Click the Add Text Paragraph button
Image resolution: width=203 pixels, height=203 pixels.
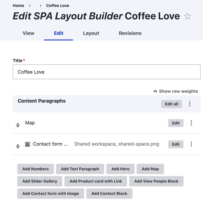[x=80, y=169]
